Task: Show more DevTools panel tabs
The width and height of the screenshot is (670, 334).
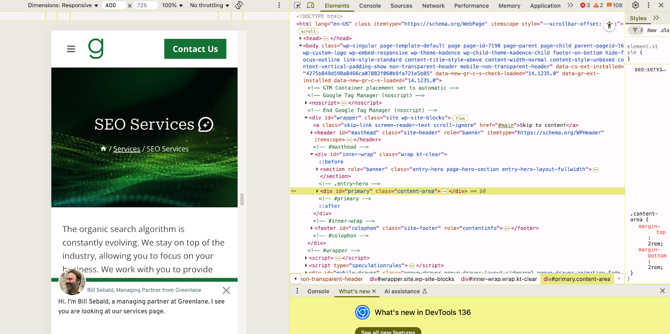Action: point(570,5)
